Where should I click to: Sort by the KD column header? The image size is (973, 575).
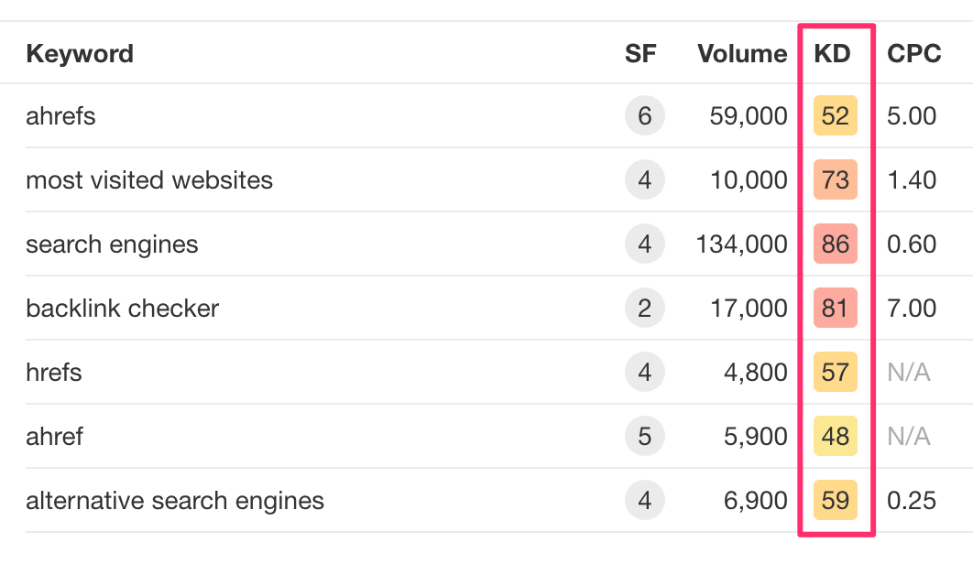click(832, 54)
